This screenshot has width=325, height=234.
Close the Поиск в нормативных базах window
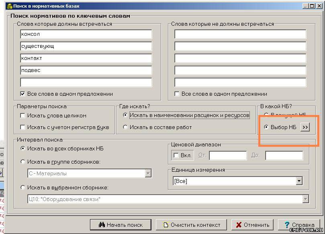319,6
